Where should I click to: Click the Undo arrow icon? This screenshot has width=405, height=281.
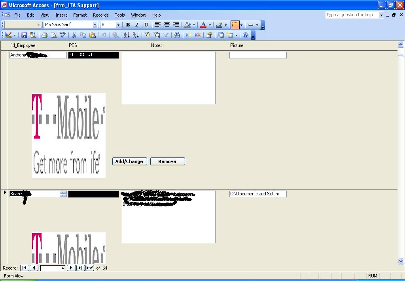104,35
